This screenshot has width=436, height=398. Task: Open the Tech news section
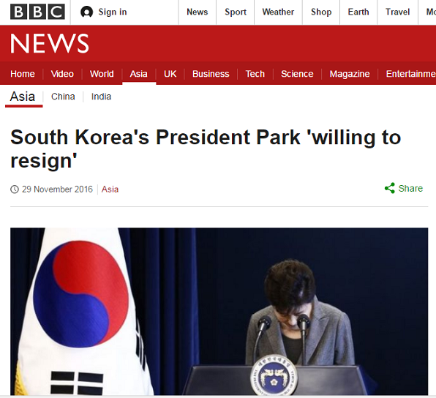(255, 74)
